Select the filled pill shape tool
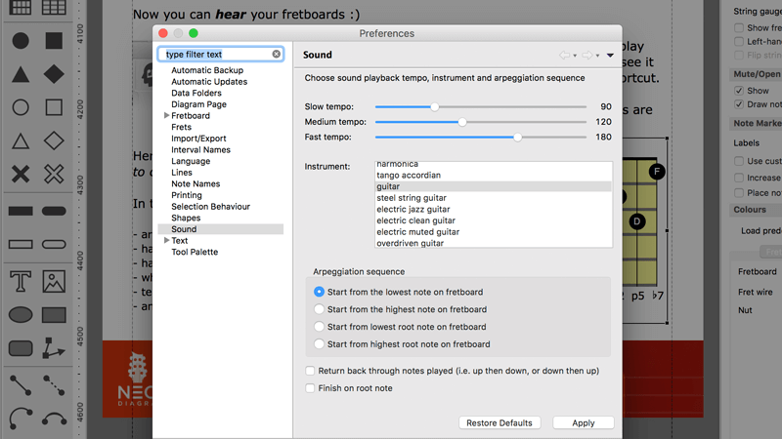Screen dimensions: 782x439 point(54,211)
